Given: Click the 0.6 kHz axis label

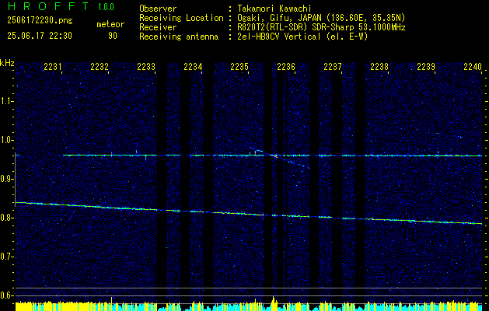Looking at the screenshot, I should [6, 295].
